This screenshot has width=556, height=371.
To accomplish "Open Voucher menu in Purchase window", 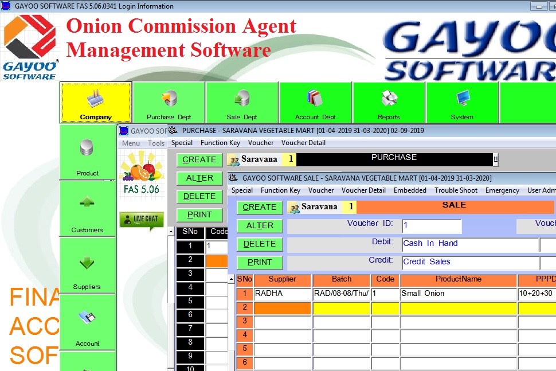I will (261, 143).
